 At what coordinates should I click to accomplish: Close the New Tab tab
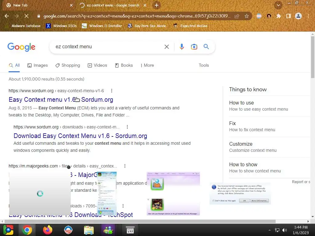[x=71, y=6]
